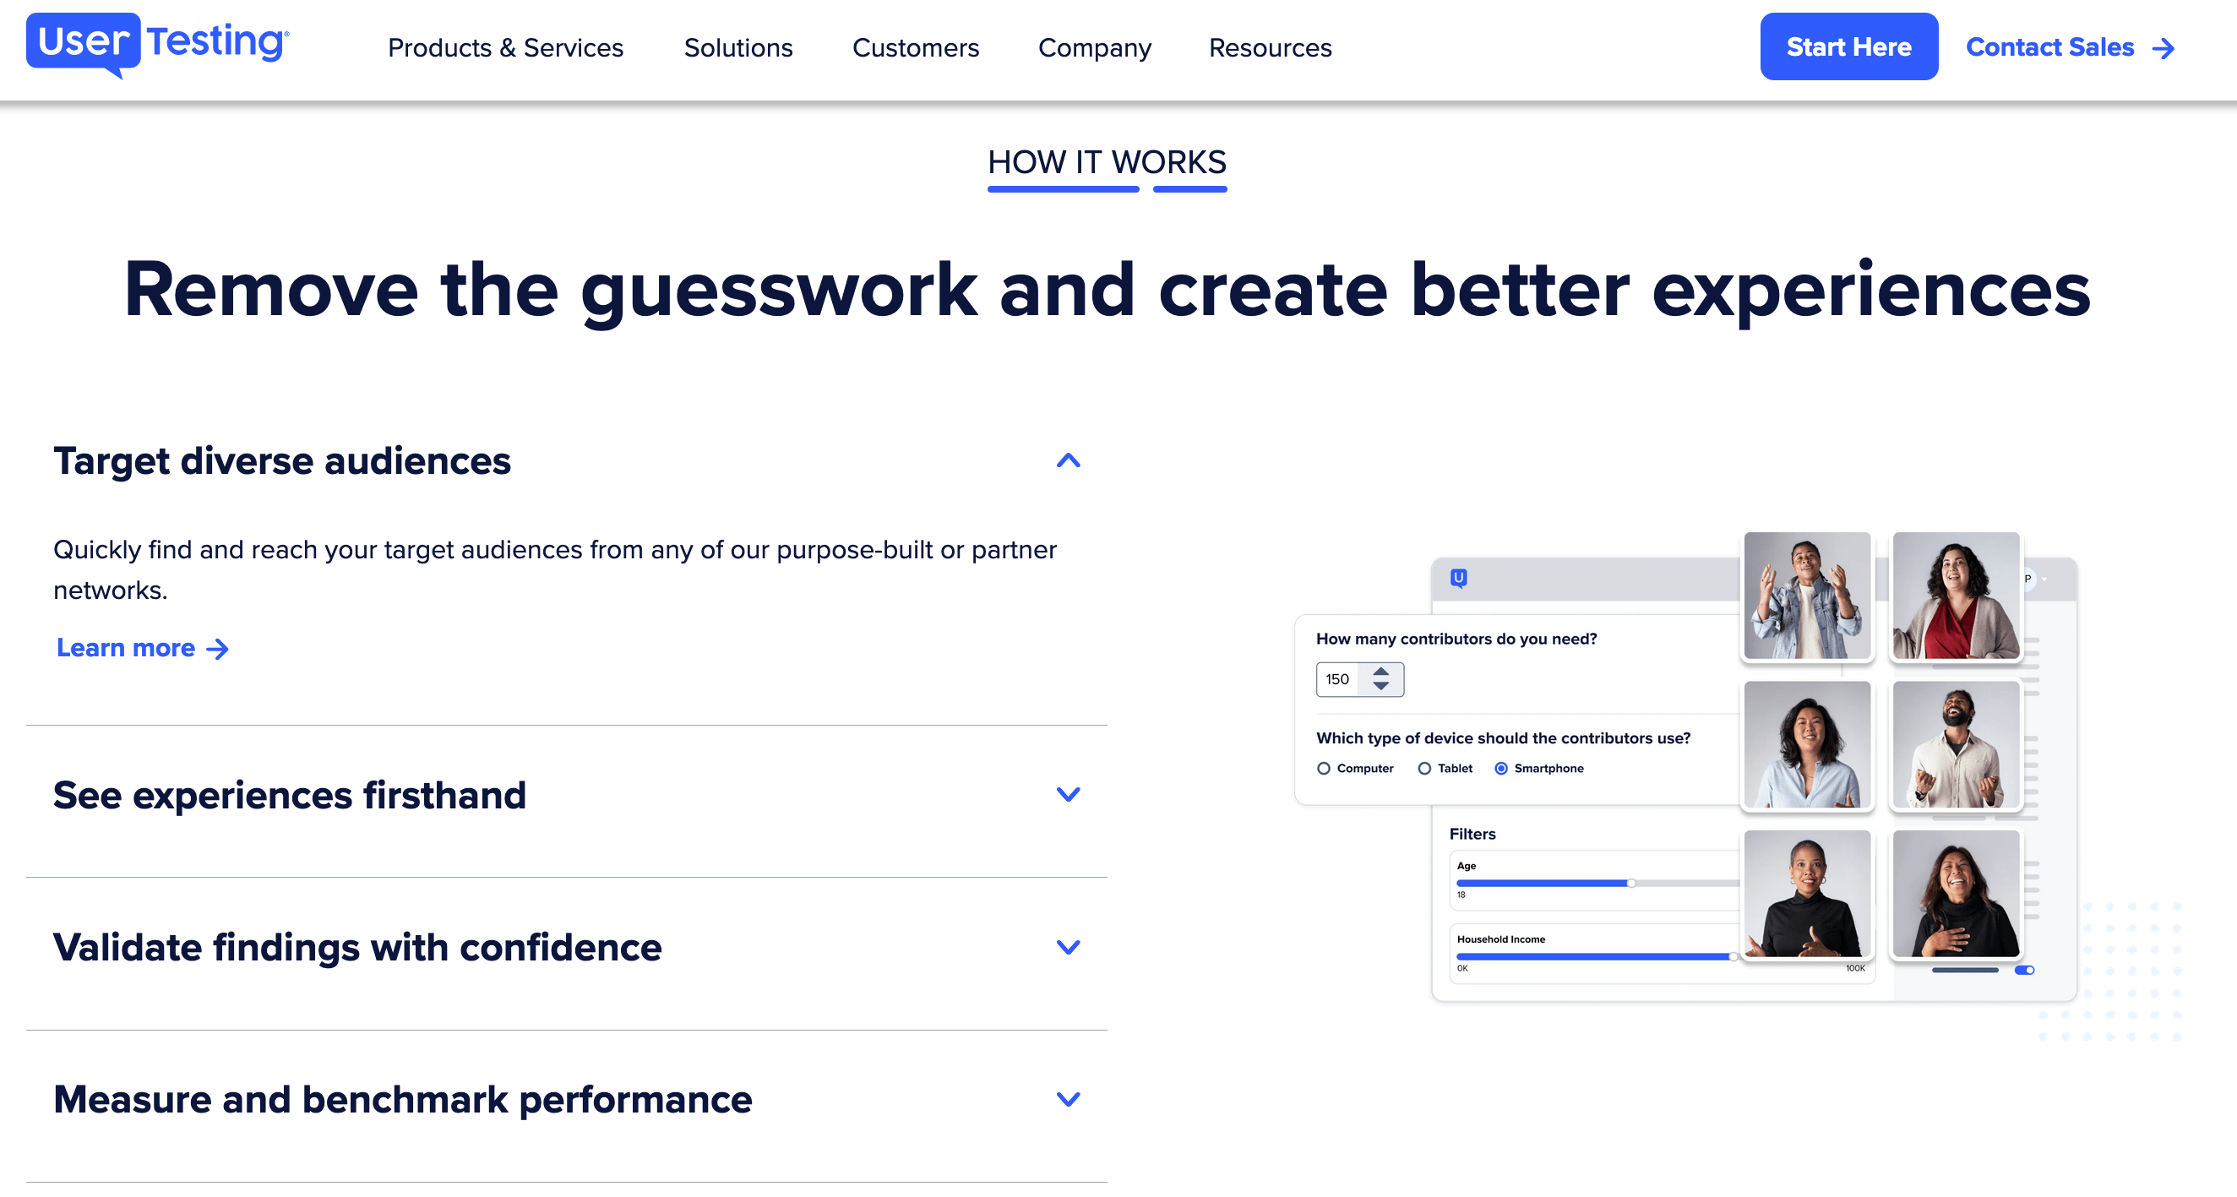Viewport: 2237px width, 1197px height.
Task: Open the Solutions menu
Action: [x=738, y=49]
